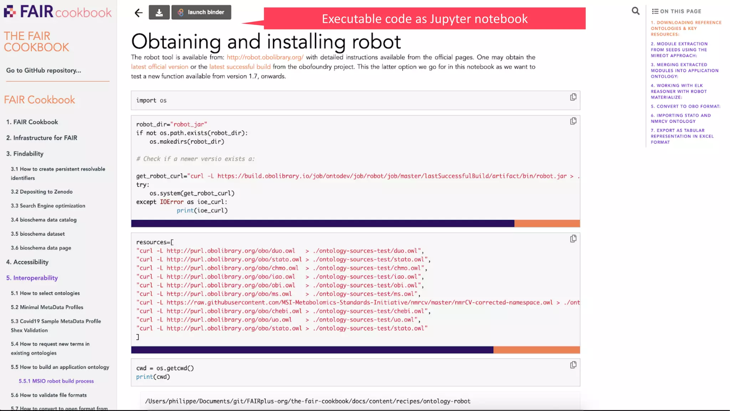Launch the notebook in Binder

(x=201, y=12)
